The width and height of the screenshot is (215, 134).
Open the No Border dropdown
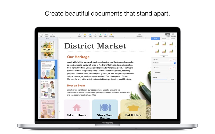click(x=164, y=63)
